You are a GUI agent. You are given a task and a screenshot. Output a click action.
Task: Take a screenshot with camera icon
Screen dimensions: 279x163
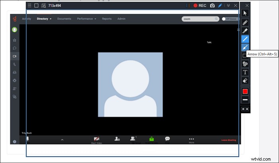(212, 6)
